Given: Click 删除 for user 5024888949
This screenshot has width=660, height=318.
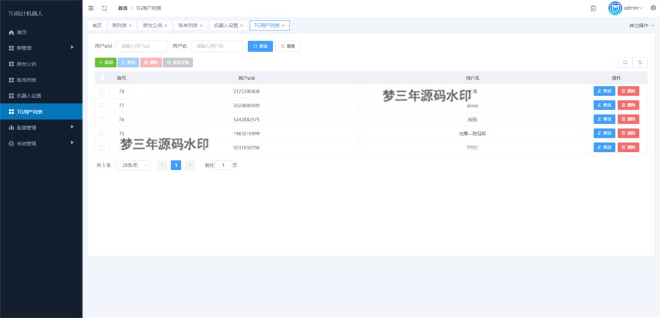Looking at the screenshot, I should pyautogui.click(x=628, y=105).
